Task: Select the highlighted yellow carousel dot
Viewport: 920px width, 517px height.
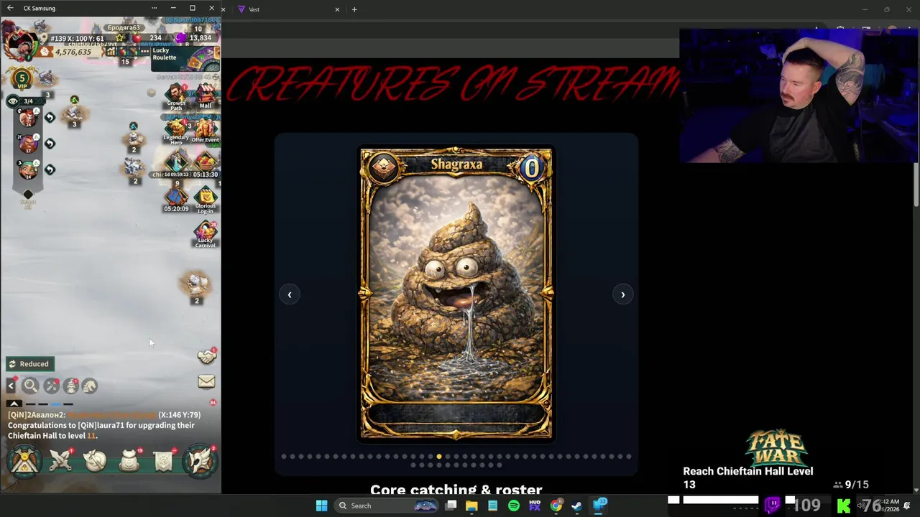Action: (438, 456)
